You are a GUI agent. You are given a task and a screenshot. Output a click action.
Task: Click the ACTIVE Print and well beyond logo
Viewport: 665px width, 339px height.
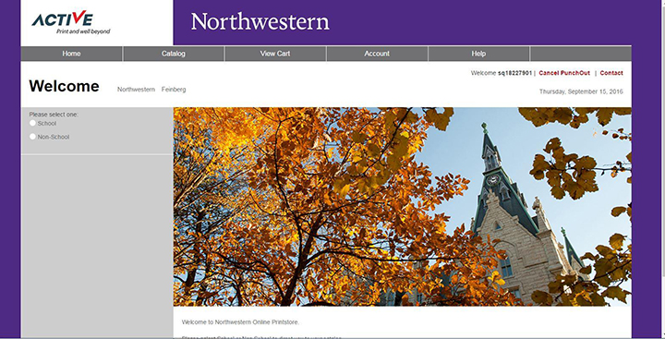coord(71,22)
